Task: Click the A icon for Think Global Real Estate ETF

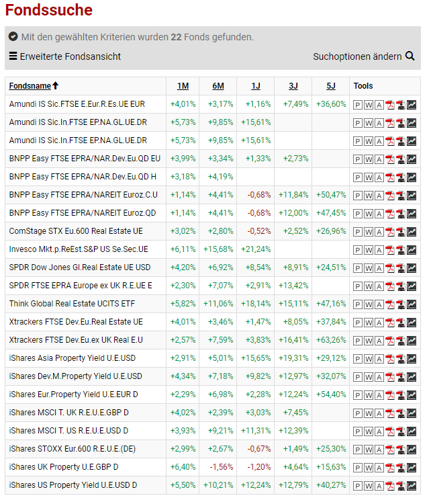Action: [x=379, y=304]
